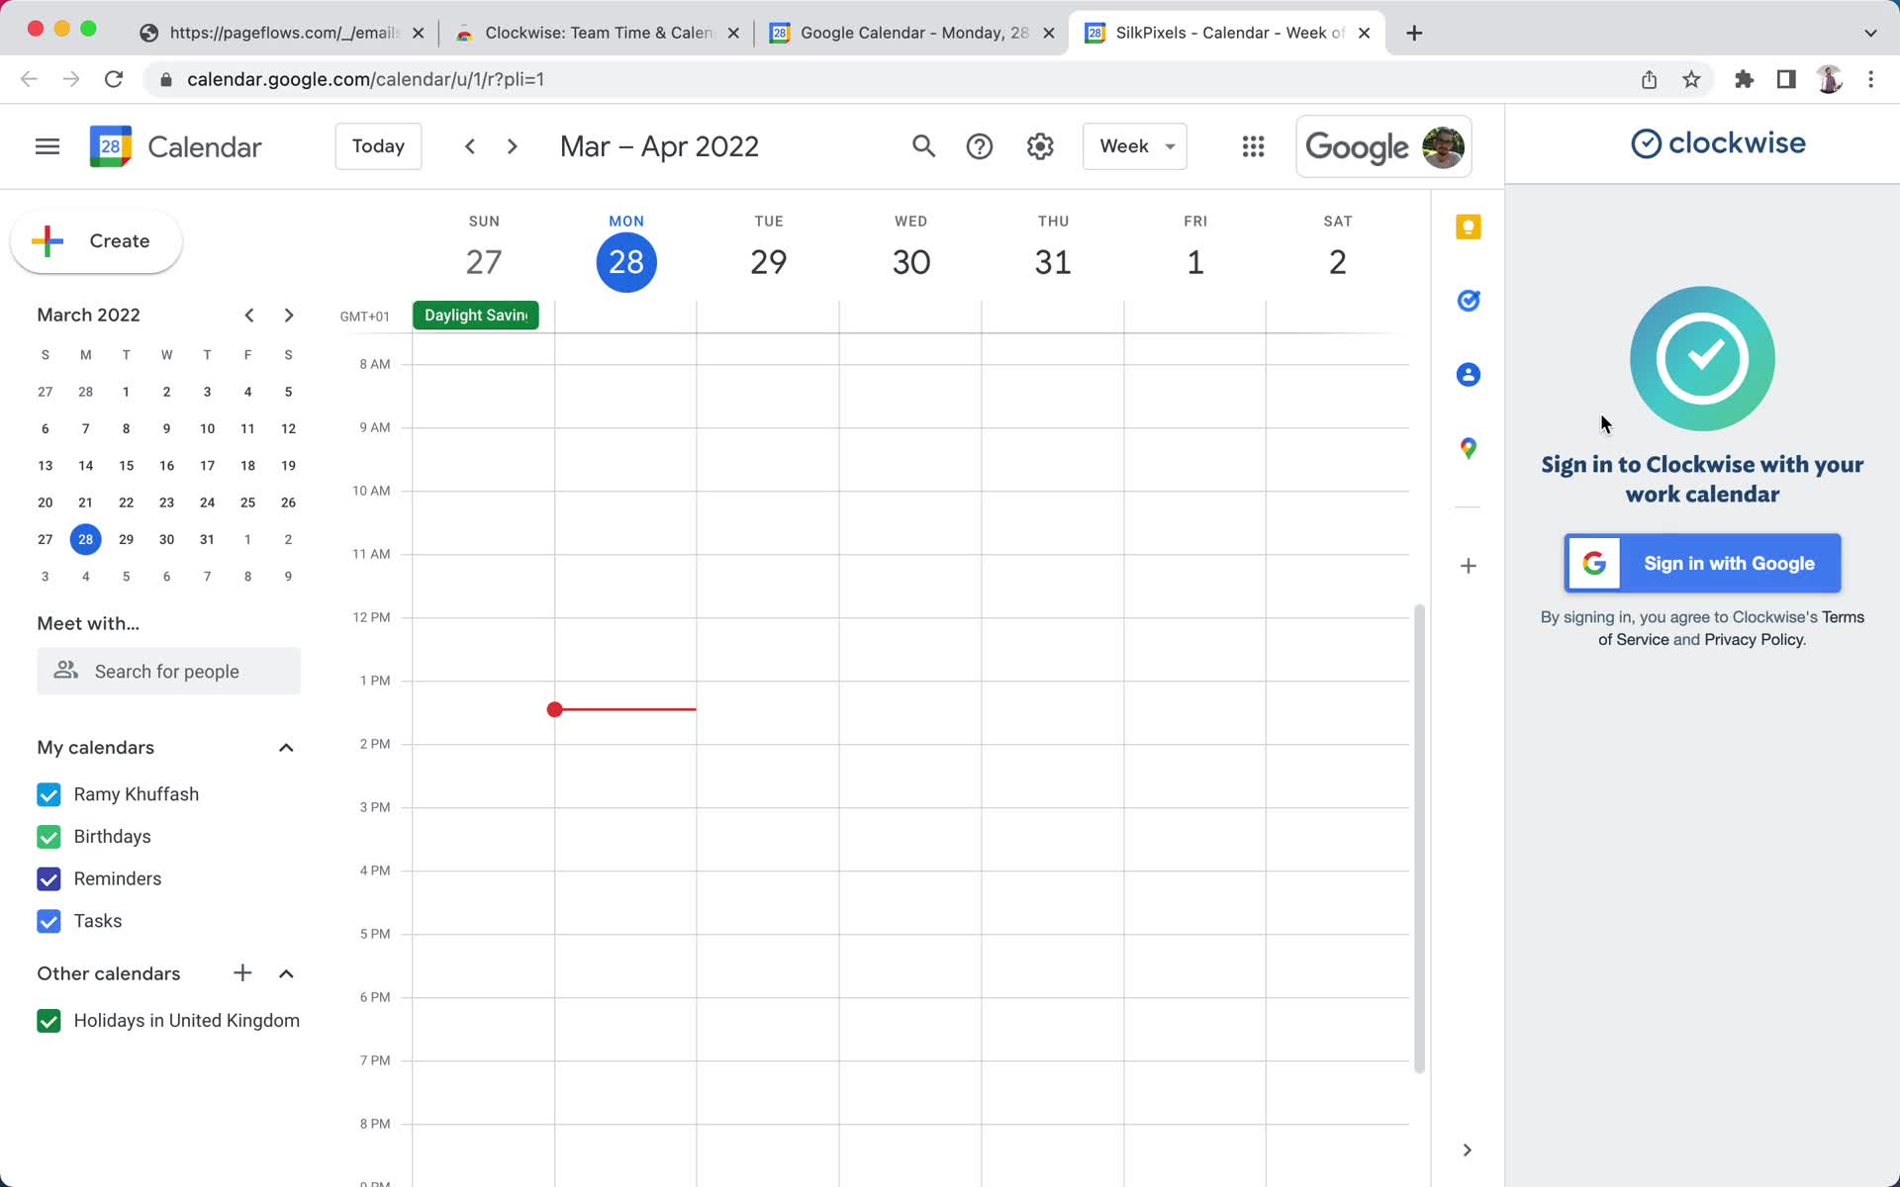Close the pageflows.com tab
The image size is (1900, 1187).
[418, 33]
